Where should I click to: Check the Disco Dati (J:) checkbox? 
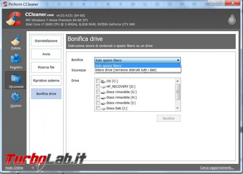(98, 108)
